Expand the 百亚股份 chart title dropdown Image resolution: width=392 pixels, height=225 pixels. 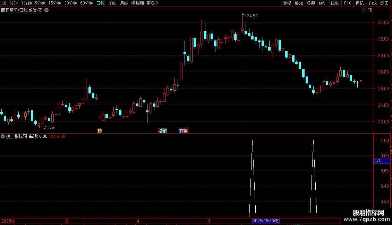[46, 10]
